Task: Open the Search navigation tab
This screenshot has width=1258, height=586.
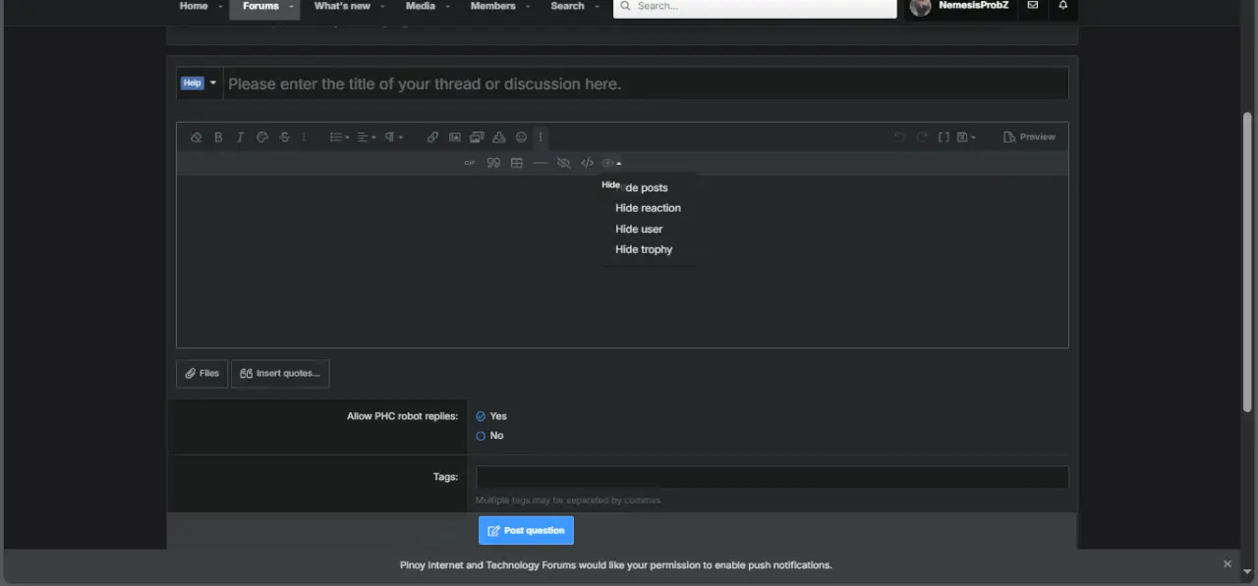Action: pyautogui.click(x=567, y=6)
